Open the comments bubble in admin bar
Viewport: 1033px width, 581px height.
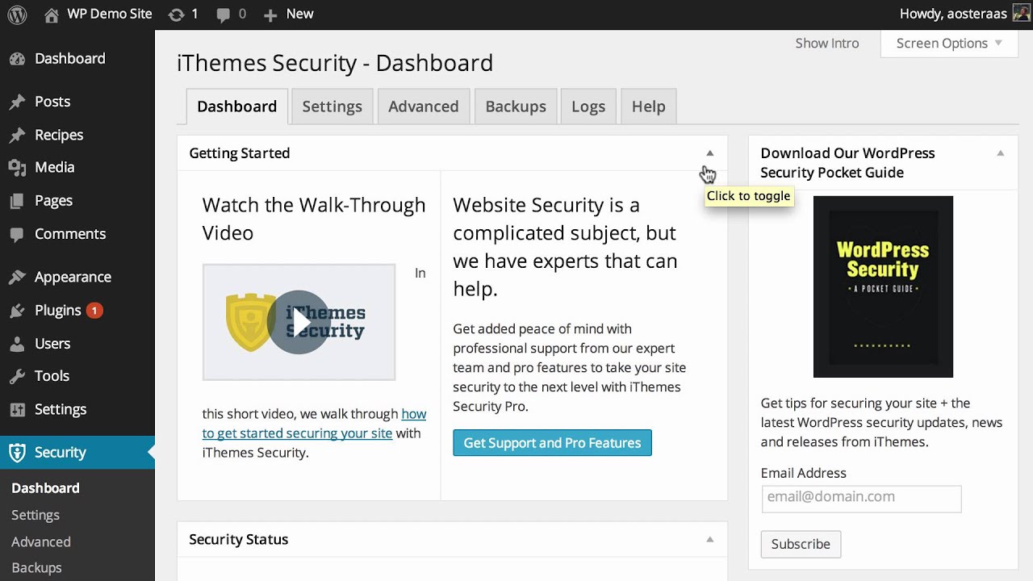coord(223,15)
